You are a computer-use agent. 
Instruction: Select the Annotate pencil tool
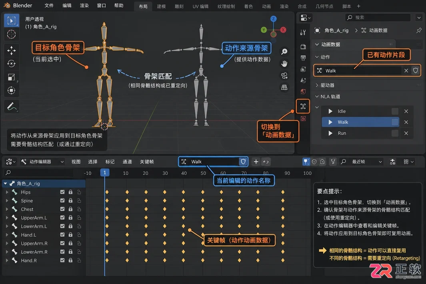[11, 106]
